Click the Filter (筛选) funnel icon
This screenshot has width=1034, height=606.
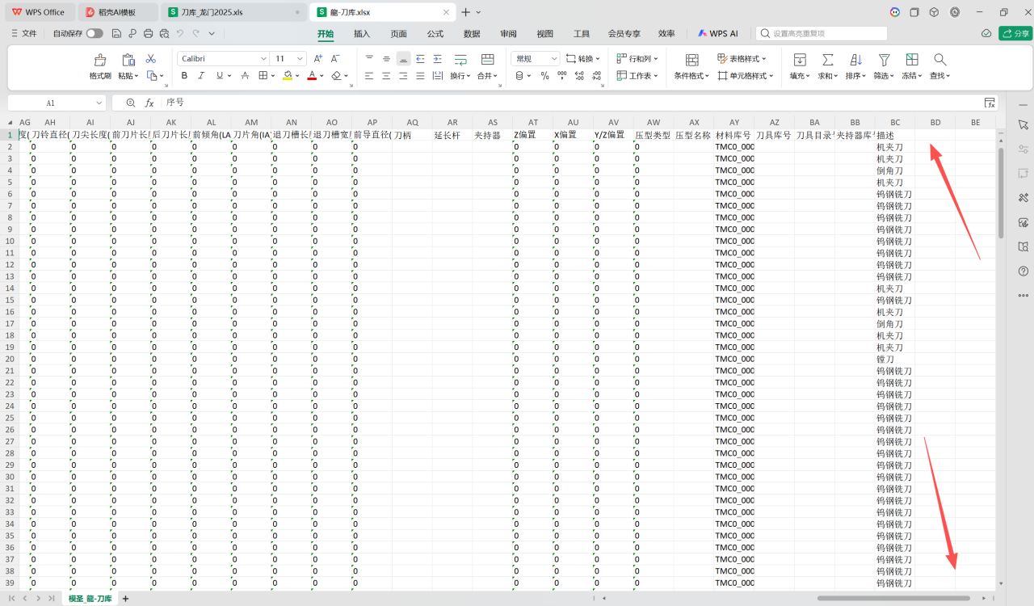coord(885,60)
